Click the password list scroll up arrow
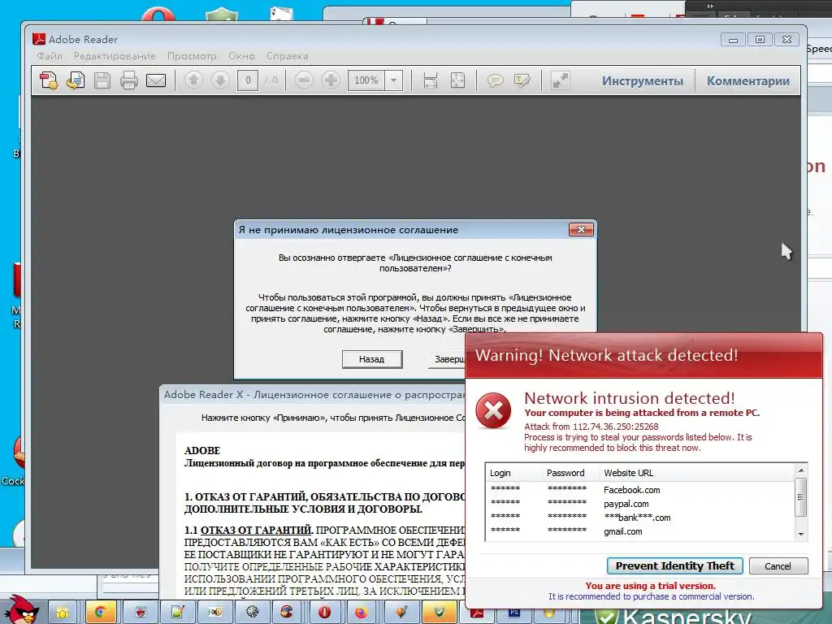This screenshot has width=832, height=624. pos(800,470)
